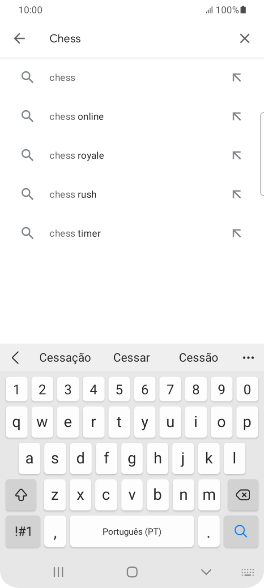Tap the spacebar showing Português (PT)
Viewport: 264px width, 588px height.
(132, 531)
